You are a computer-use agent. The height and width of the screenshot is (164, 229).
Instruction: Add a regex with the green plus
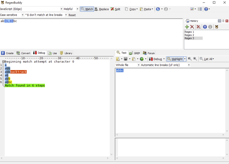tap(187, 27)
